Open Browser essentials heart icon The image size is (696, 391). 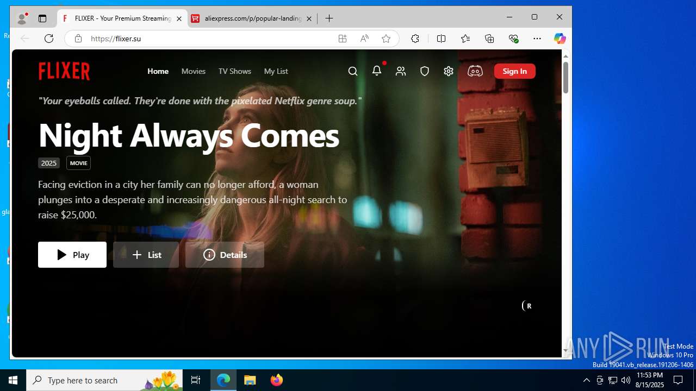click(513, 39)
